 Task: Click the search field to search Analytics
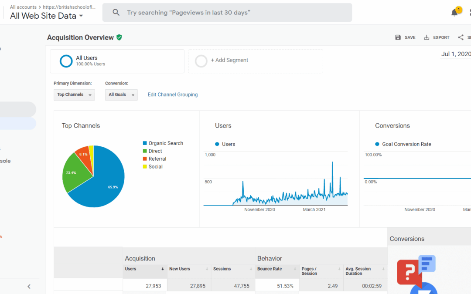tap(227, 13)
